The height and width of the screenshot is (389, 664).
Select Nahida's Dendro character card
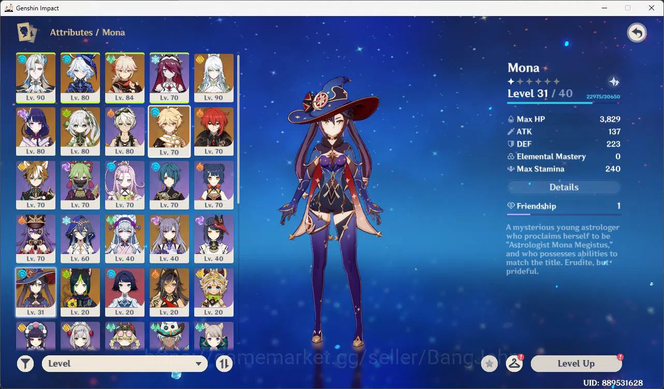(80, 131)
